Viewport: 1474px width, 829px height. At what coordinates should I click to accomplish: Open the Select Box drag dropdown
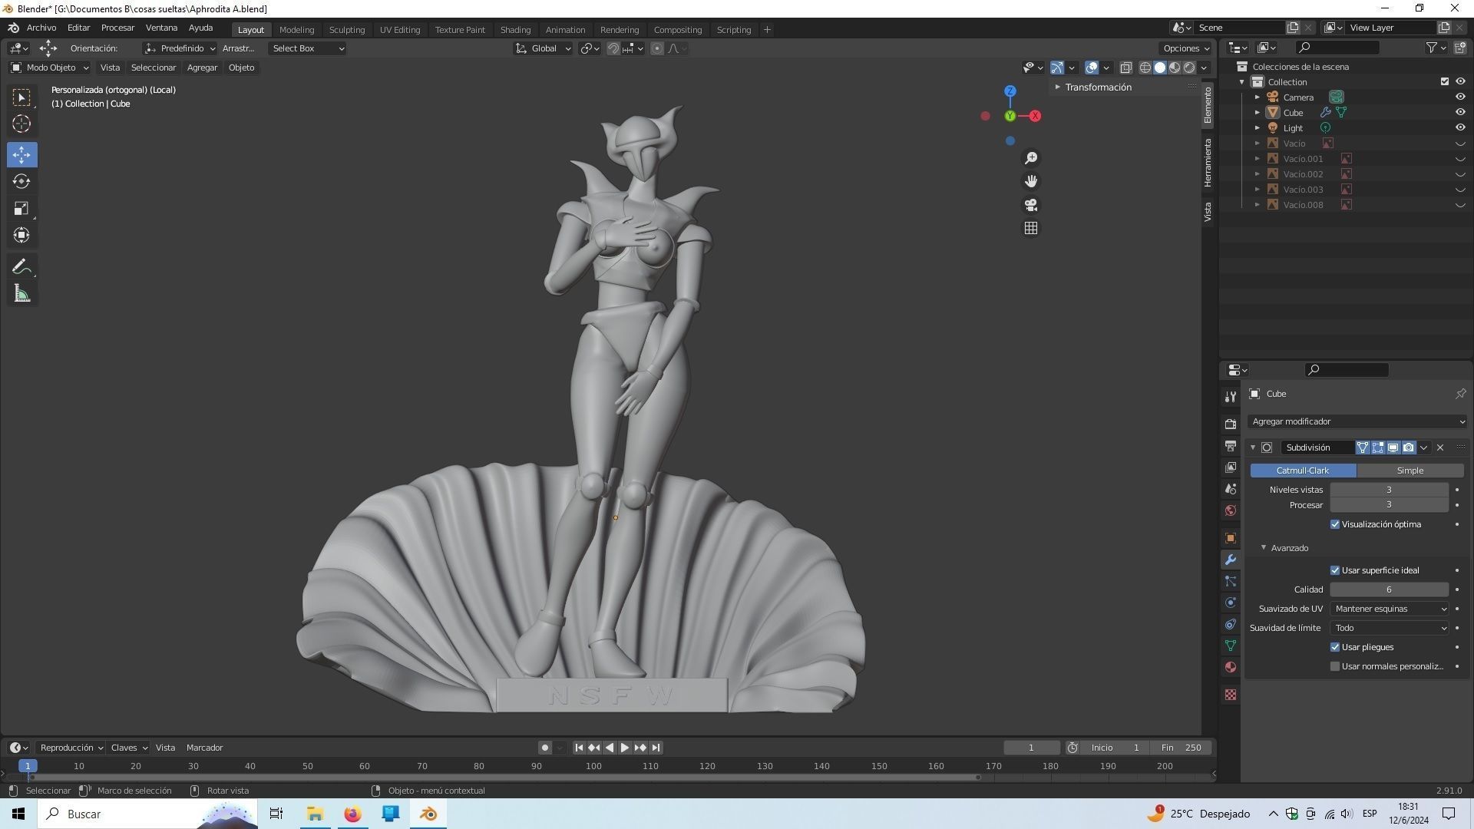(x=307, y=48)
